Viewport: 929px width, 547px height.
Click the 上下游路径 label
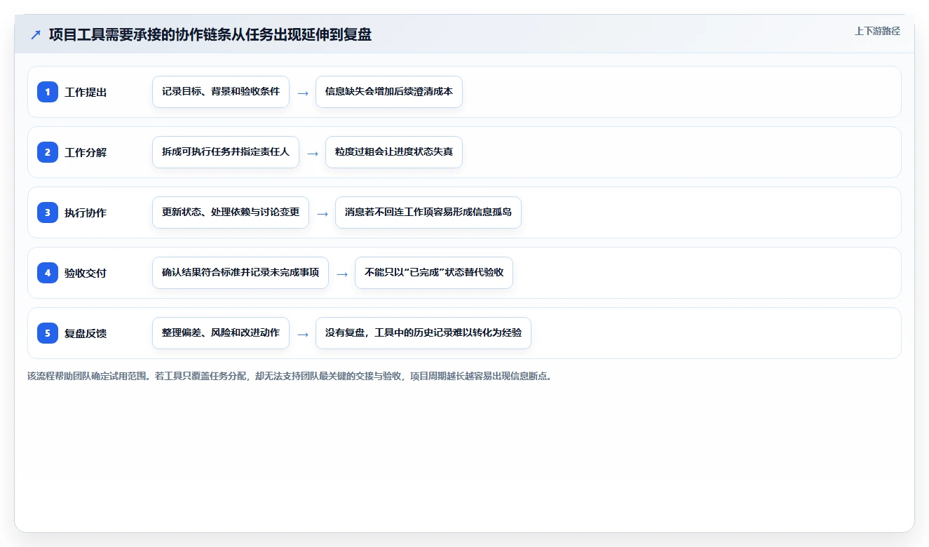[x=877, y=31]
